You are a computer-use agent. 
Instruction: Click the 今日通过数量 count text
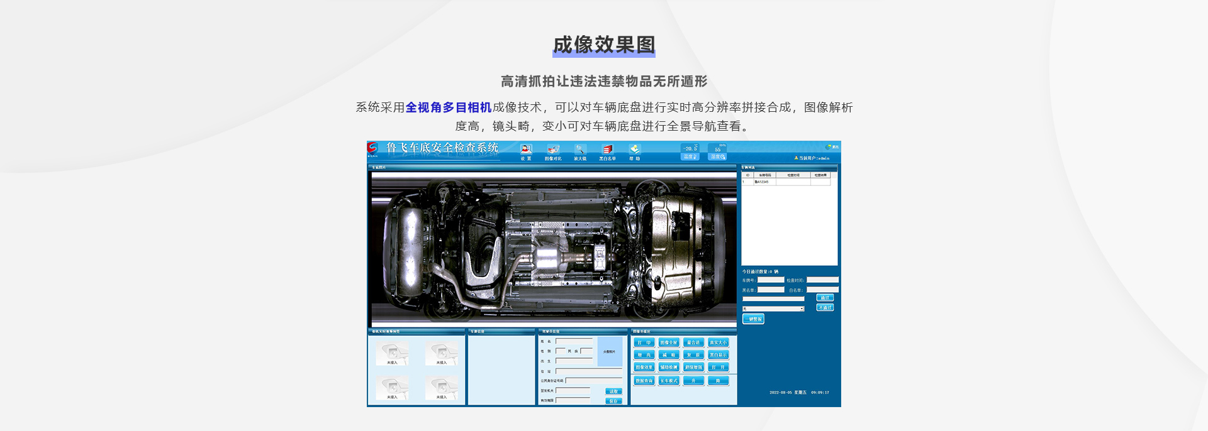click(760, 272)
